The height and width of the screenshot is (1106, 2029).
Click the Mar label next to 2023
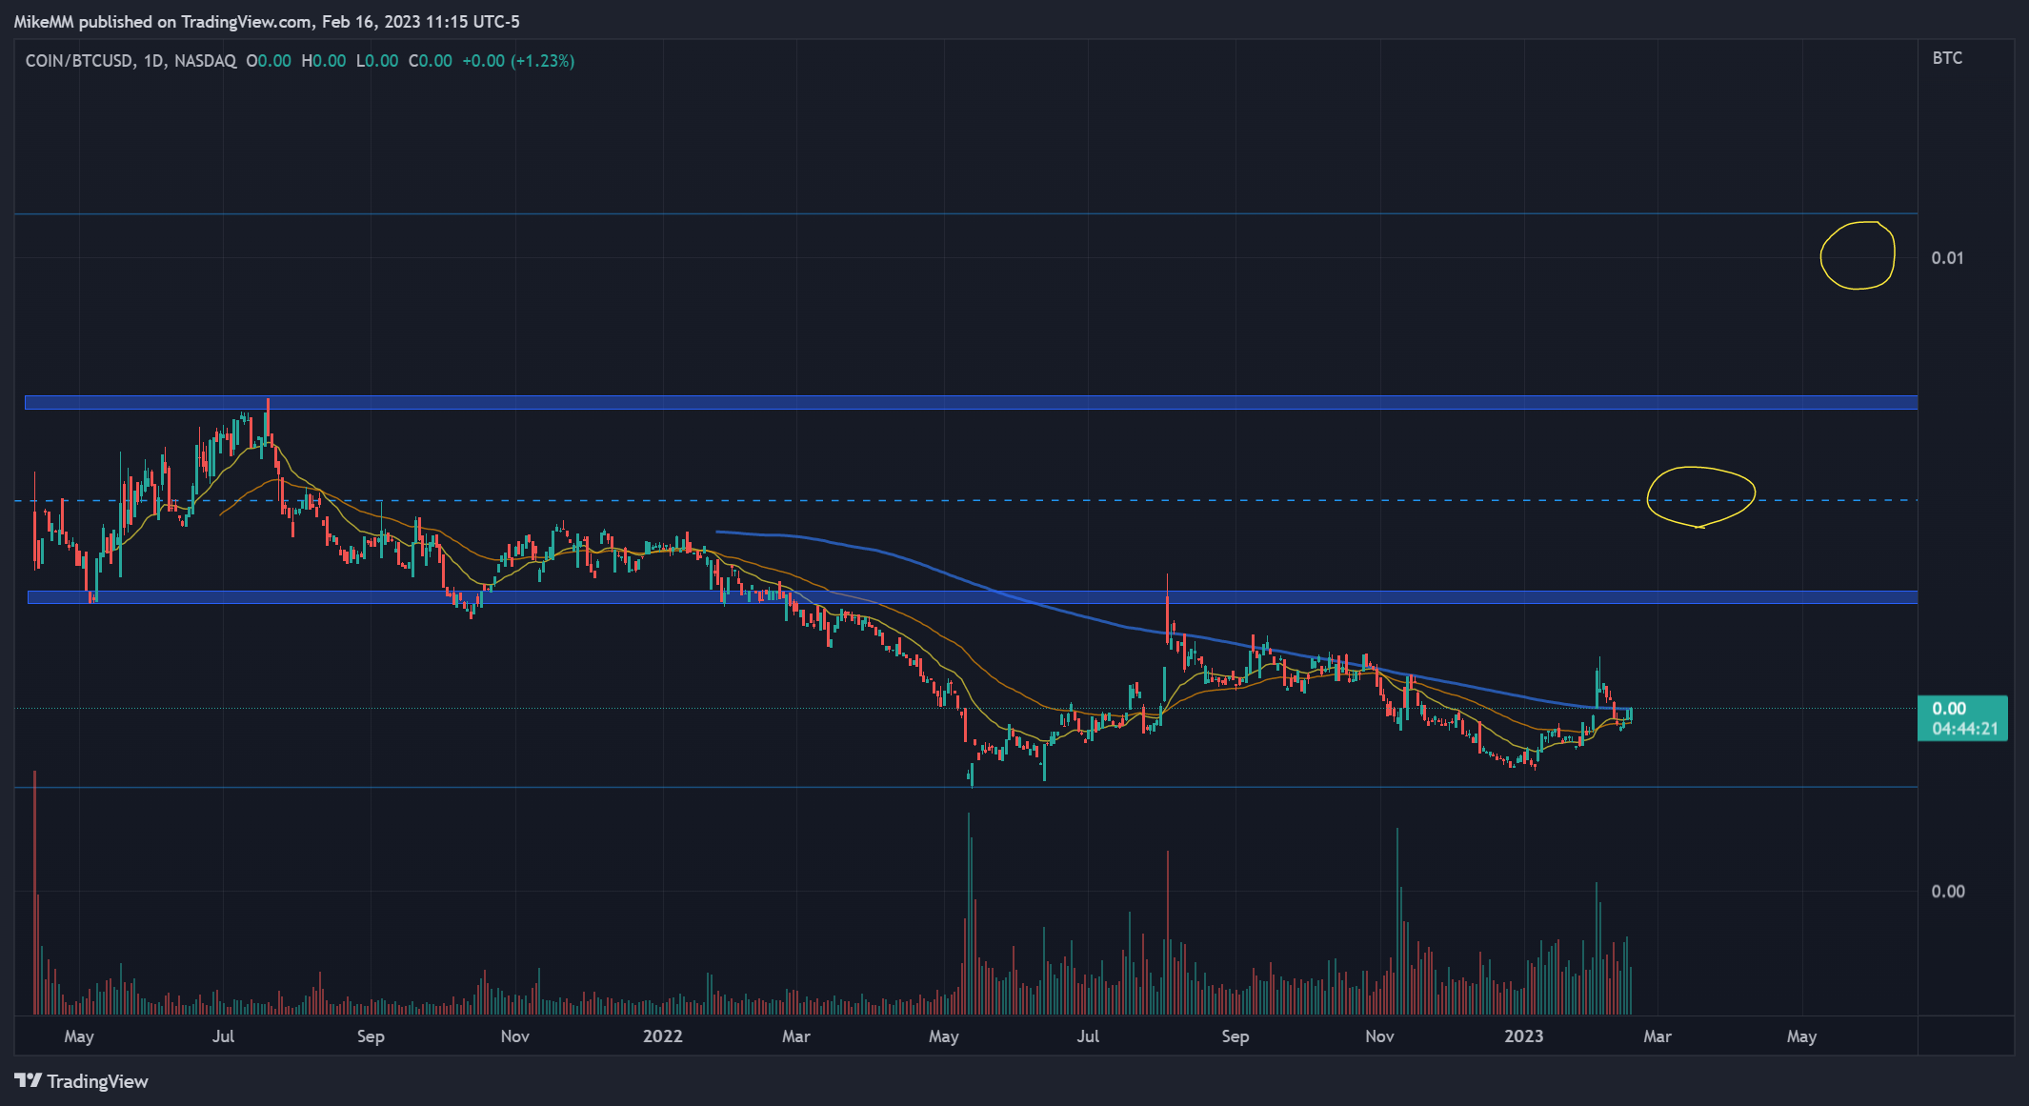click(1657, 1036)
